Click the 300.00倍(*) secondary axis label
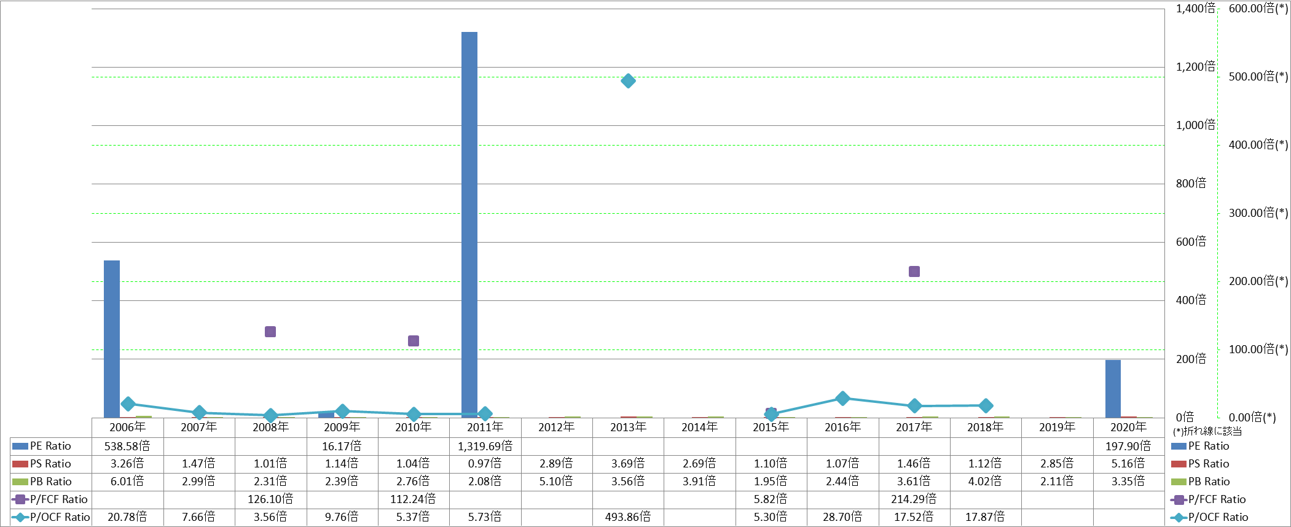1291x527 pixels. tap(1258, 213)
